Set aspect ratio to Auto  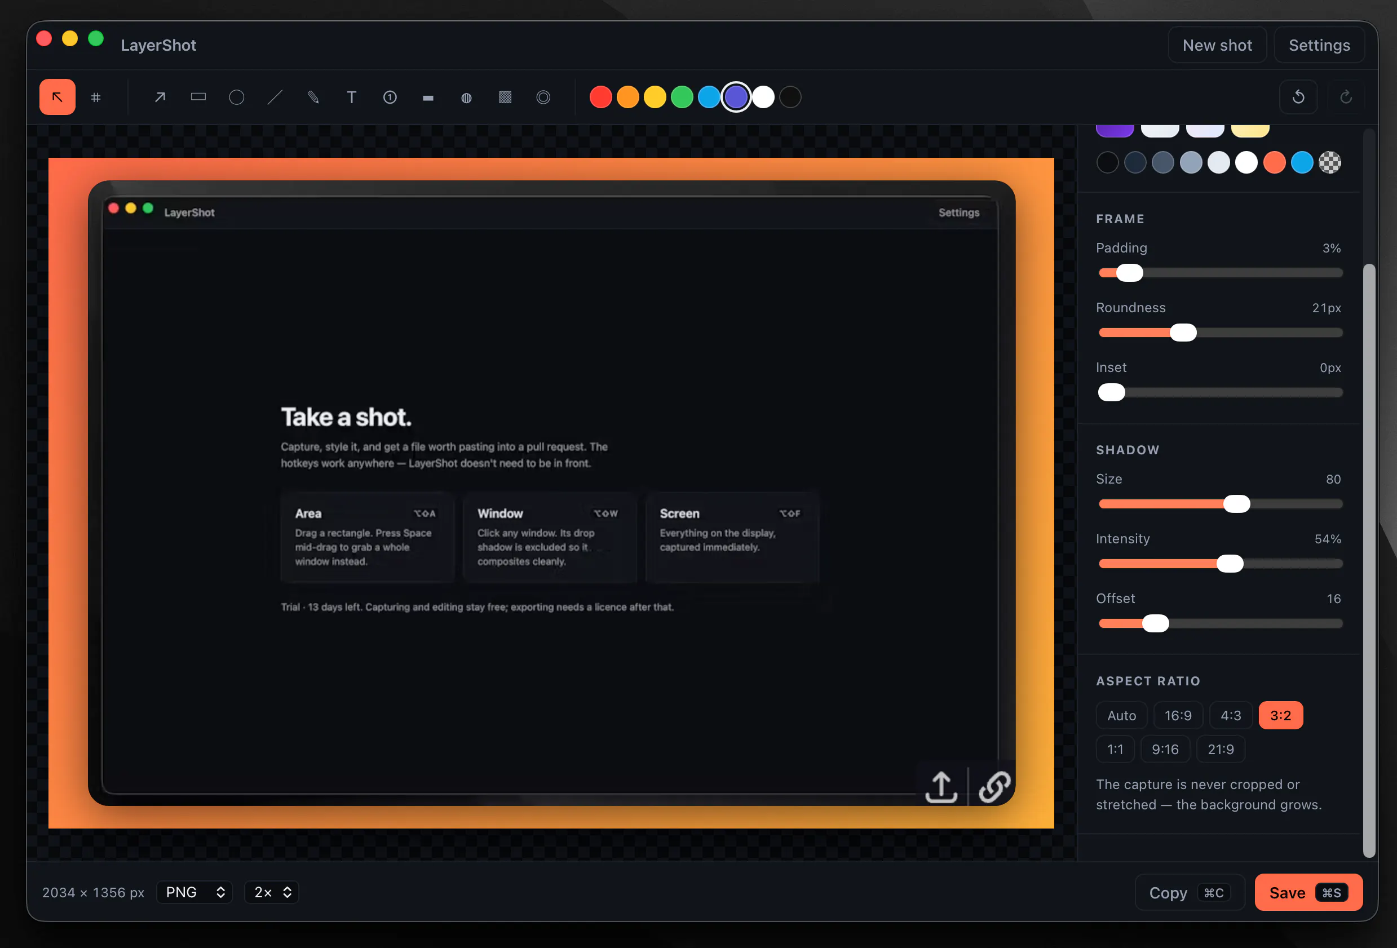1122,715
